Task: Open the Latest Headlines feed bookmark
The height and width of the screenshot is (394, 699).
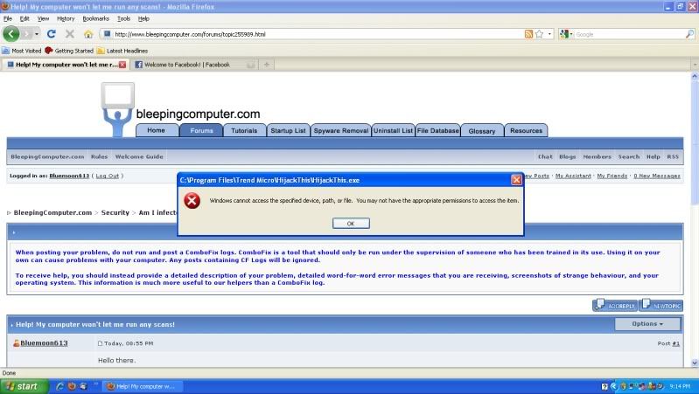Action: point(122,51)
